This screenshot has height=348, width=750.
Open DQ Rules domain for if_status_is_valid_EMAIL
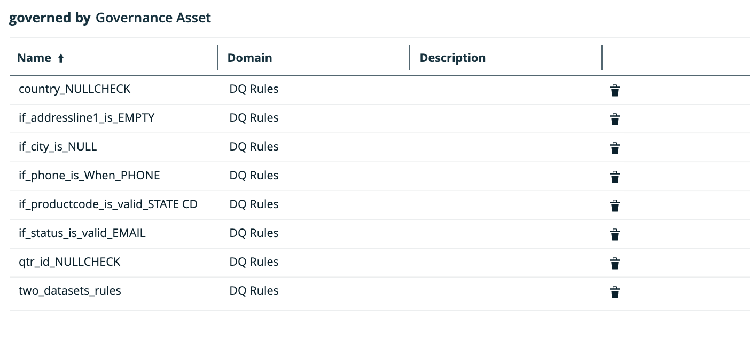[254, 233]
